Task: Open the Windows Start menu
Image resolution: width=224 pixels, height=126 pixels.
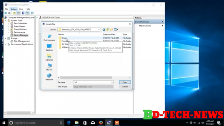Action: pyautogui.click(x=4, y=123)
